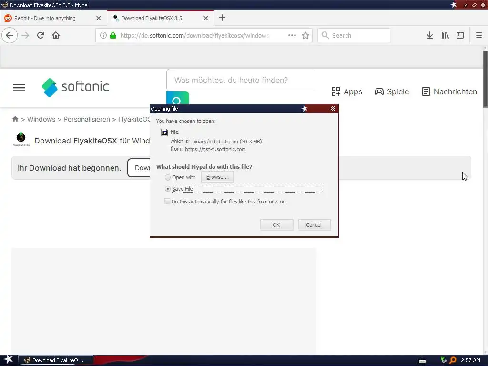Open the downloads panel arrow

click(430, 35)
